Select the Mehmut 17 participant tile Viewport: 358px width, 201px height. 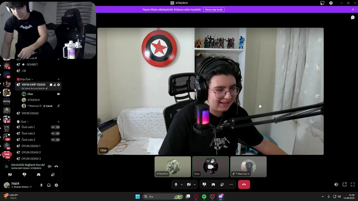pos(248,167)
